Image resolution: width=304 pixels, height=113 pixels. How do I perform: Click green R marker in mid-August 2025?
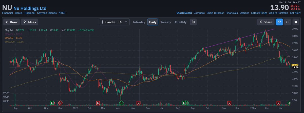pos(187,103)
